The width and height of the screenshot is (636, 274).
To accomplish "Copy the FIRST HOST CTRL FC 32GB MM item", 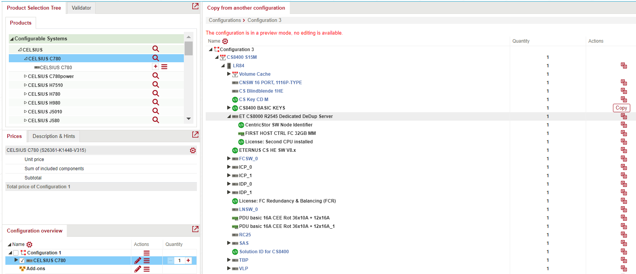I will 624,133.
